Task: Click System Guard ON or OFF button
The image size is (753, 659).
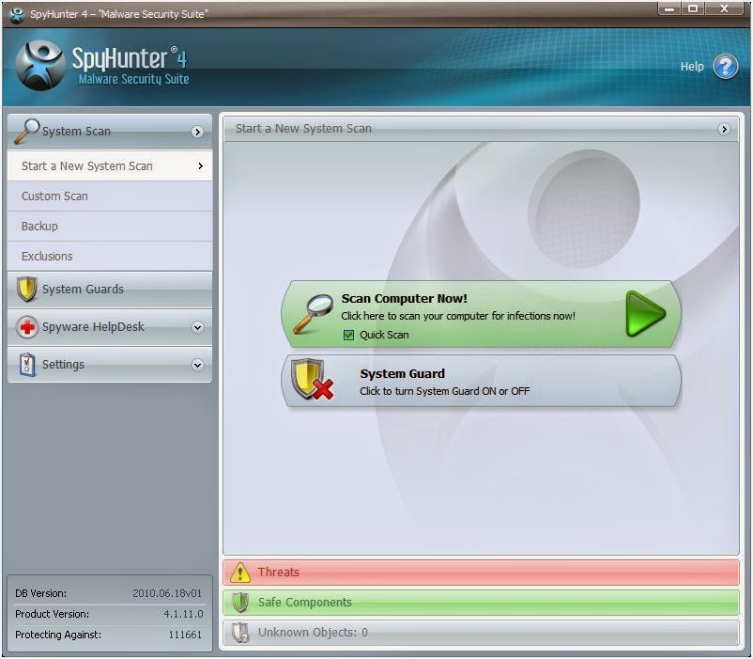Action: pyautogui.click(x=482, y=381)
